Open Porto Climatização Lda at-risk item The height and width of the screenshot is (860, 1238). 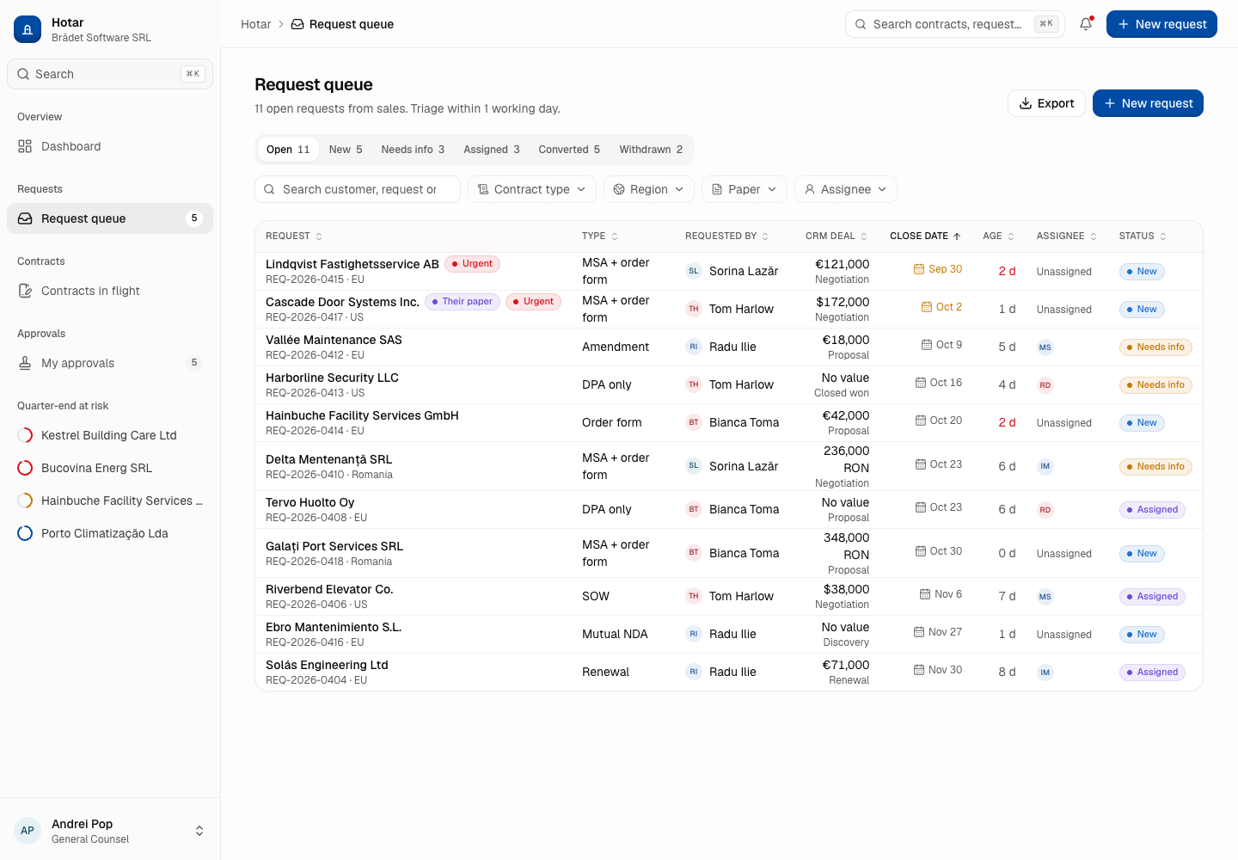coord(110,533)
